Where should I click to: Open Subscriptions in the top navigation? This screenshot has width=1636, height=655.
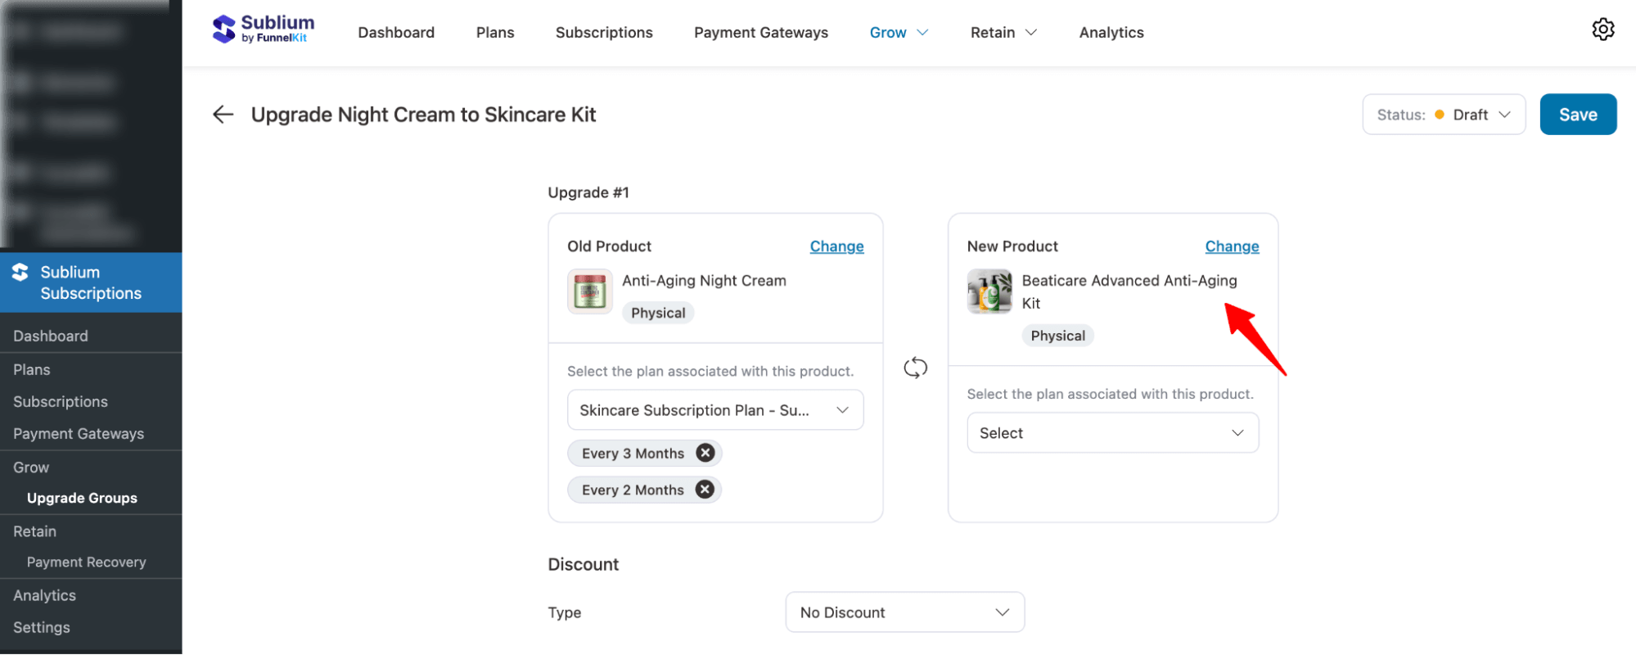click(x=604, y=33)
